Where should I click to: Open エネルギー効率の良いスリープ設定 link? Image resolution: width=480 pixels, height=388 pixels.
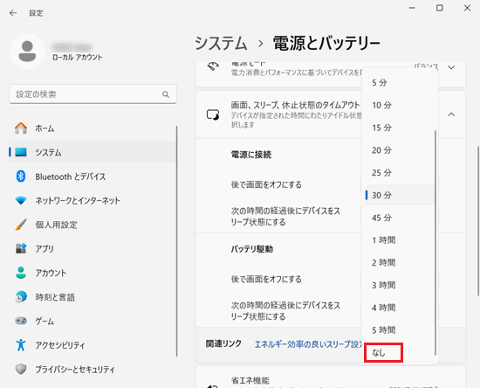coord(308,344)
